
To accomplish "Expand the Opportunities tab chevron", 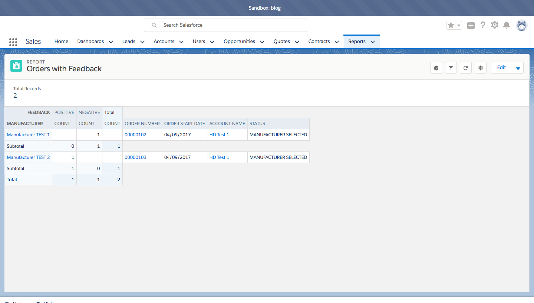I will pyautogui.click(x=262, y=42).
